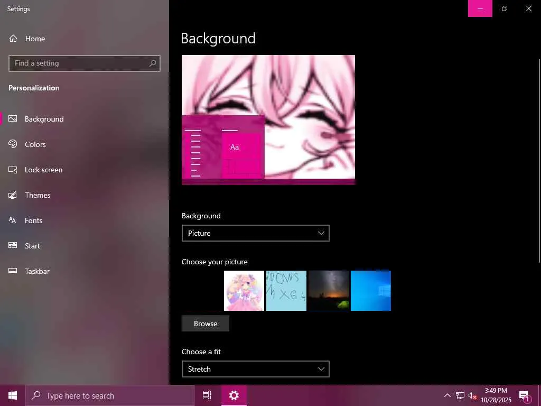Select the pink anime girl picture thumbnail
This screenshot has width=541, height=406.
pos(244,291)
